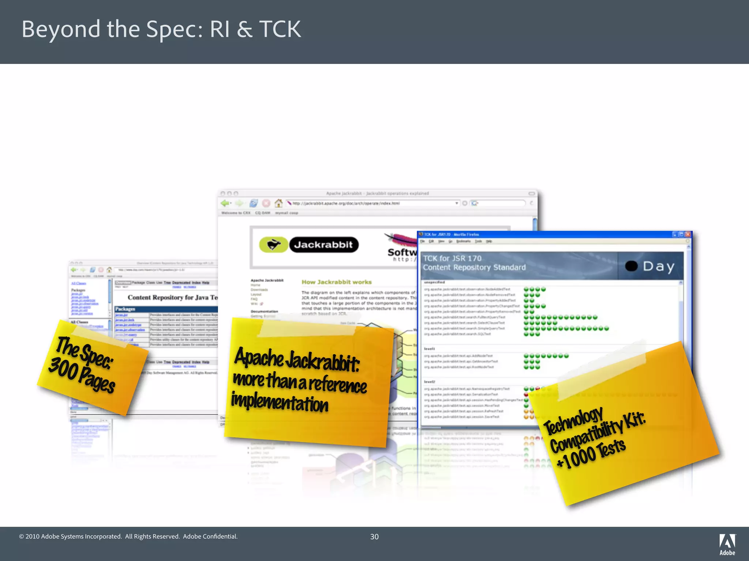Click 'Beyond the Spec: RI & TCK' title

click(x=161, y=29)
